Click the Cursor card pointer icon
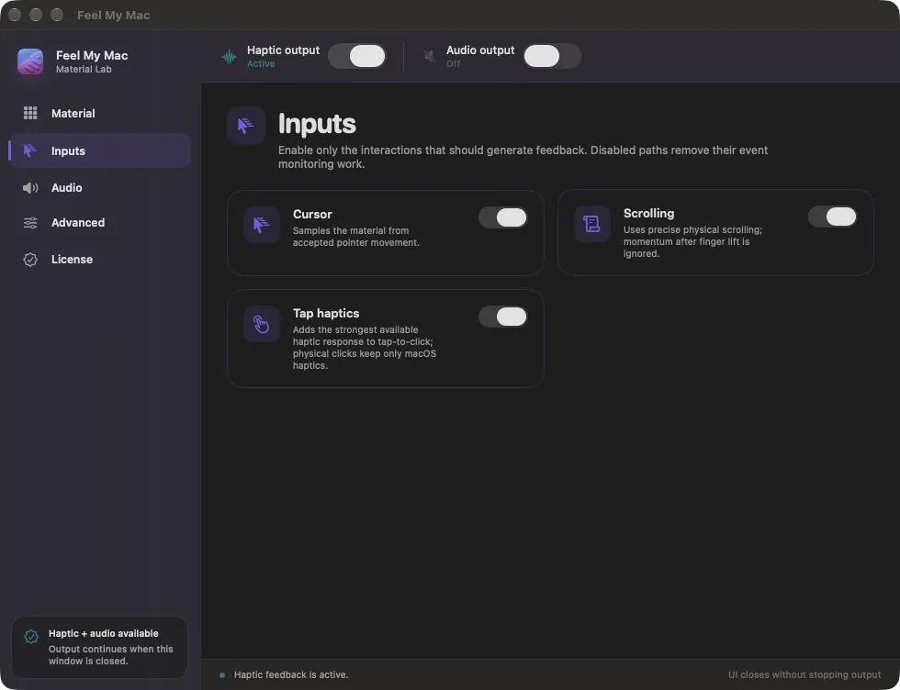 coord(262,225)
